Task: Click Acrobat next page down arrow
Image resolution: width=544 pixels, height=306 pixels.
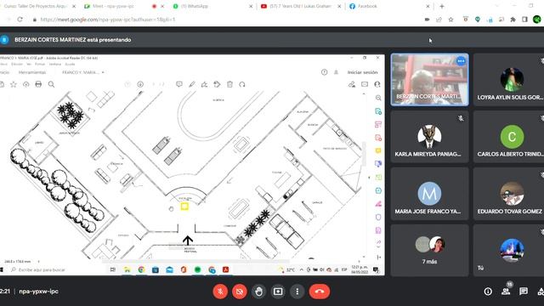Action: click(140, 84)
